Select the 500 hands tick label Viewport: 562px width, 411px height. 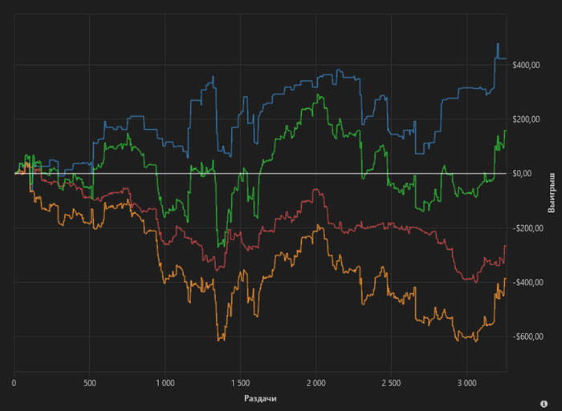click(90, 383)
